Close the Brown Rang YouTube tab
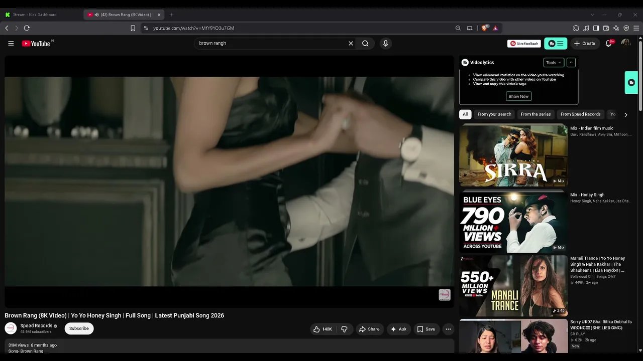The image size is (643, 361). tap(159, 15)
